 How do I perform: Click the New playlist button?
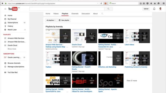click(64, 20)
